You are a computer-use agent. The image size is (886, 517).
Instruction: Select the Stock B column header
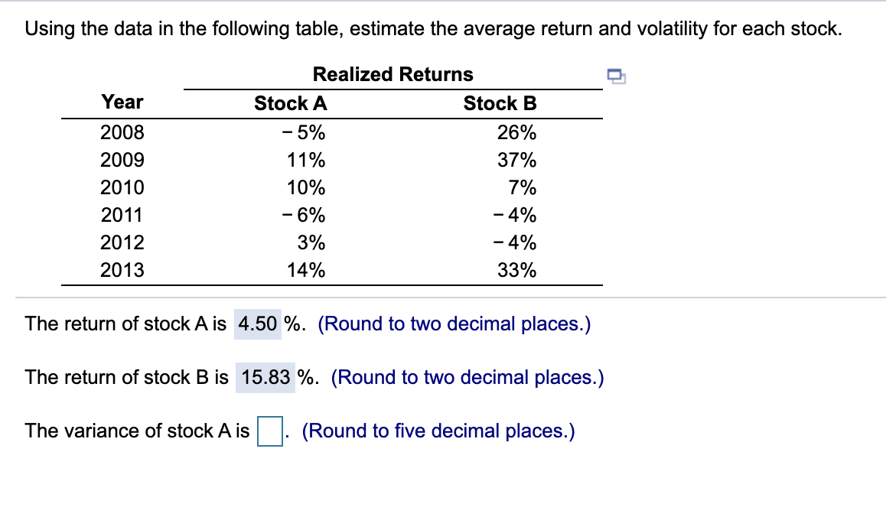pos(500,103)
